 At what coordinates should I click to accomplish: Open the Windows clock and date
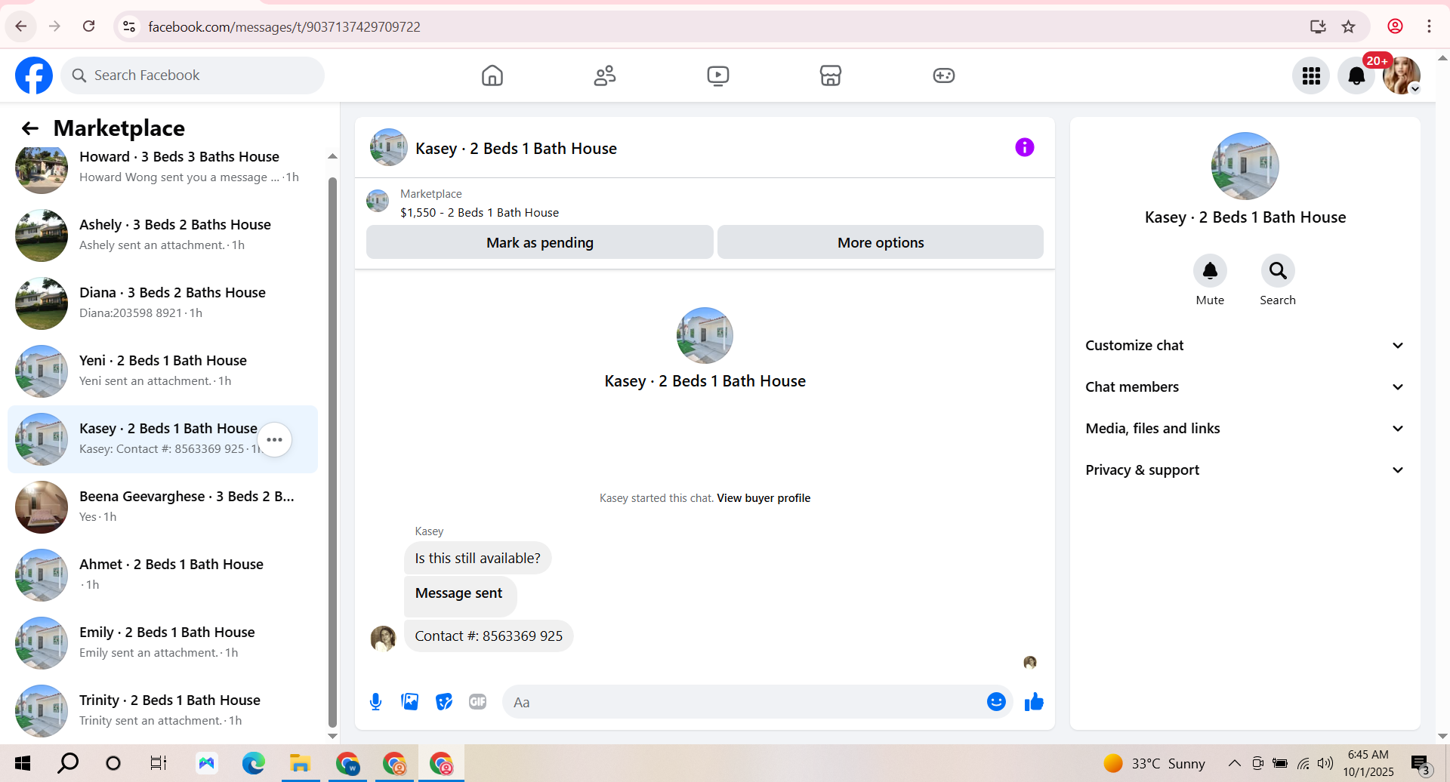tap(1368, 763)
